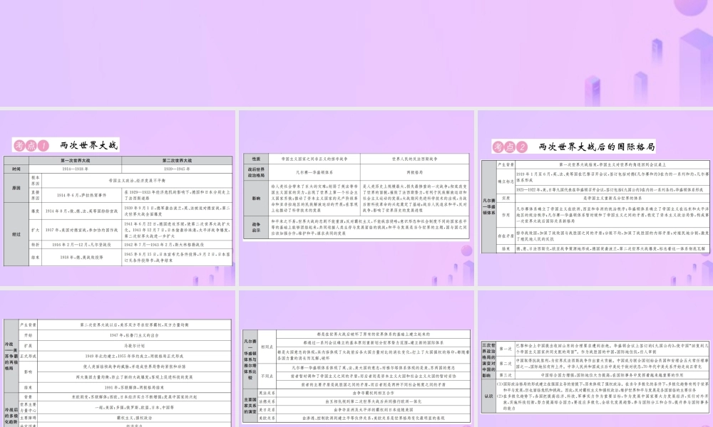Click row label 相同点

pos(267,347)
